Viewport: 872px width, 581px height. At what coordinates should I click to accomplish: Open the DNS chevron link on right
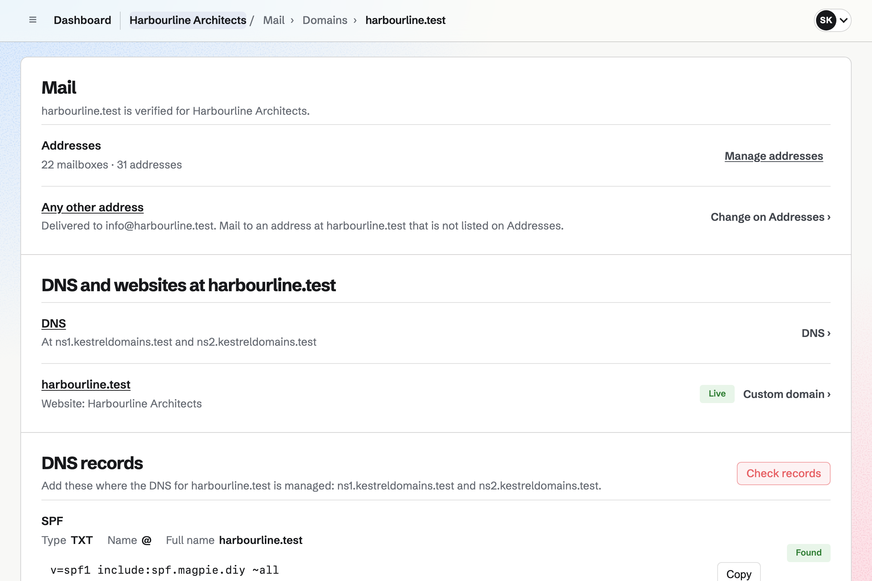(x=816, y=333)
